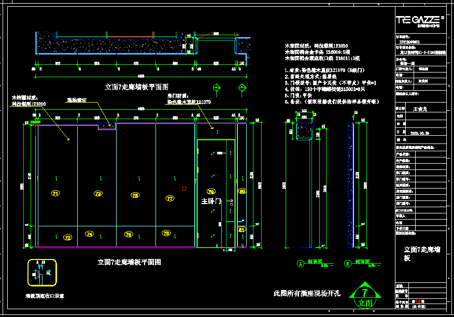Click the TRE GAZZE logo
Screen dimensions: 454x317
(420, 21)
